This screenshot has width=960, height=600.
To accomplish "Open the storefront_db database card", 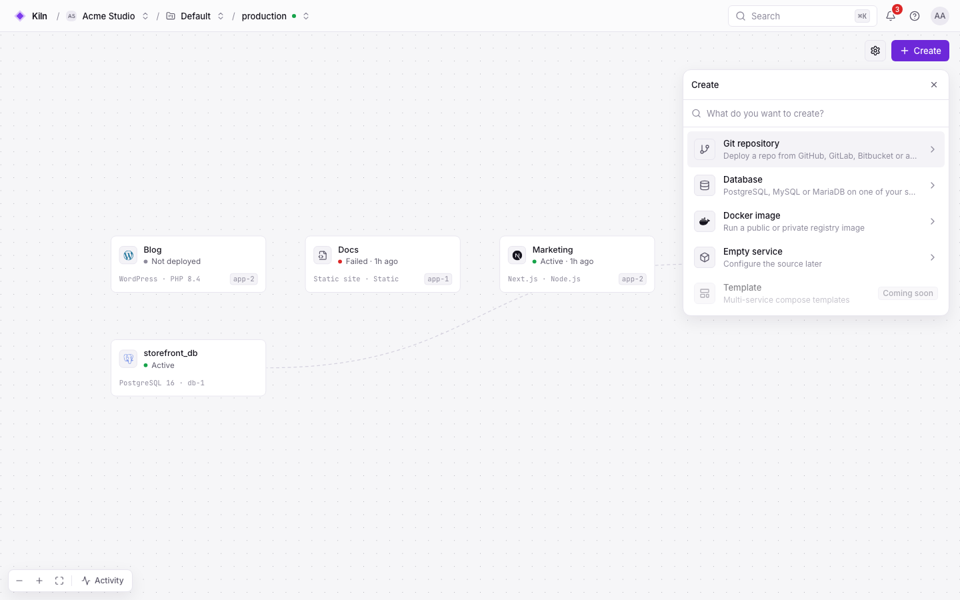I will (189, 368).
